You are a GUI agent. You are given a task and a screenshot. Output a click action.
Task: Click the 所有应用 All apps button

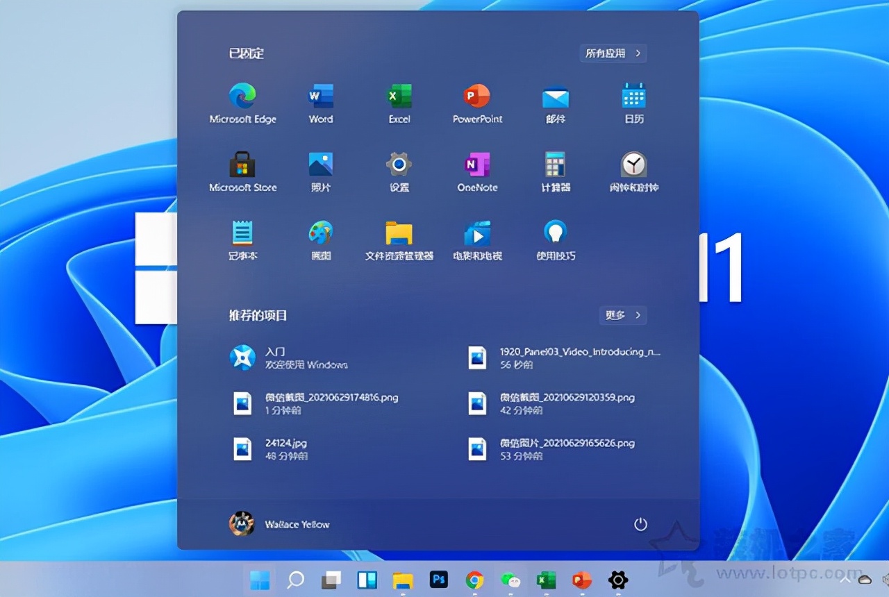click(612, 53)
